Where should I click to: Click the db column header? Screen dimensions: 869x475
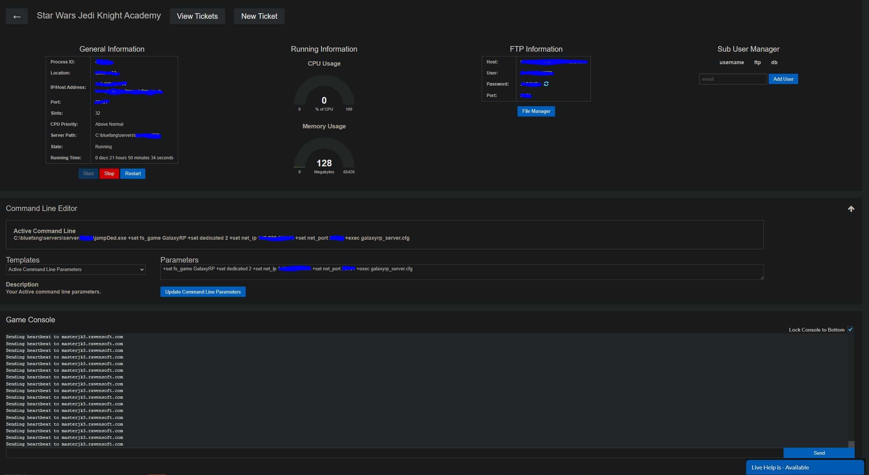pos(774,62)
